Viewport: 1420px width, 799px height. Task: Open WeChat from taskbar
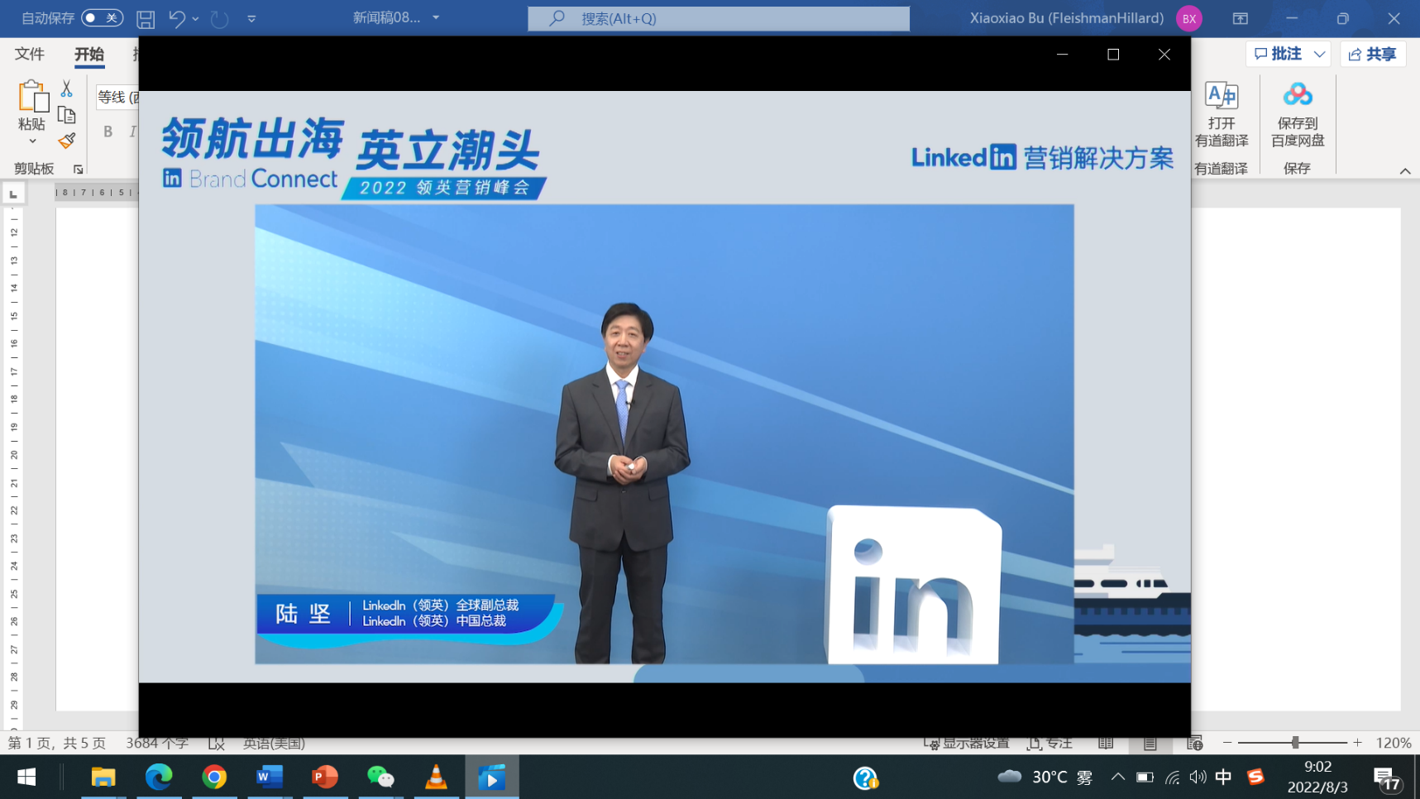(x=380, y=777)
